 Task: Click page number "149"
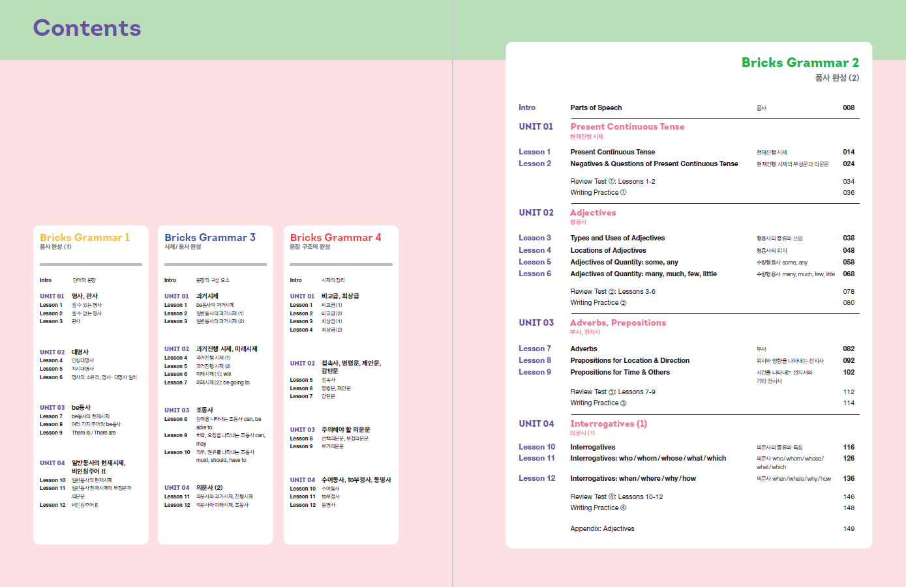point(849,528)
